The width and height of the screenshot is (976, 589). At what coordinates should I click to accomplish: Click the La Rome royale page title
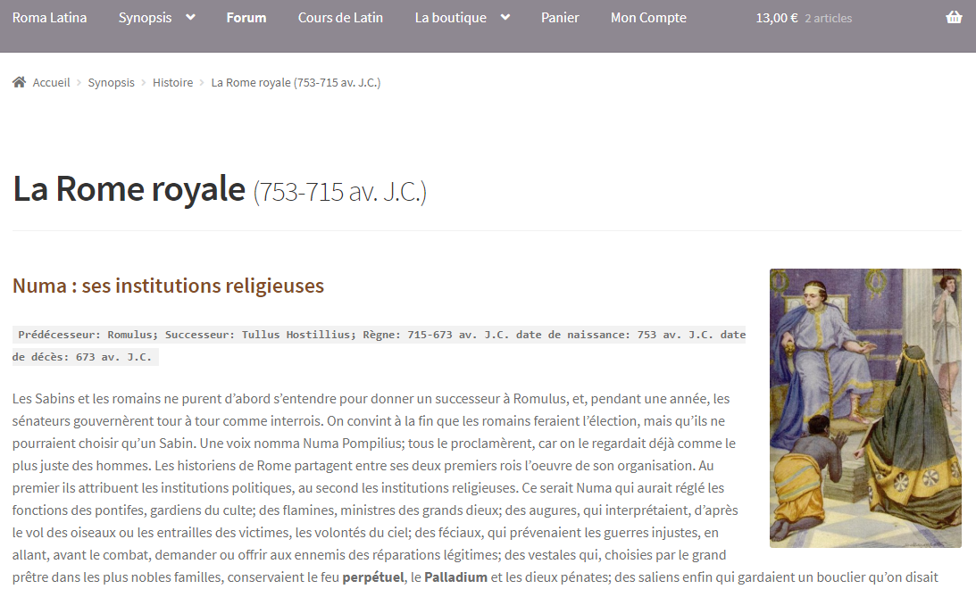129,189
